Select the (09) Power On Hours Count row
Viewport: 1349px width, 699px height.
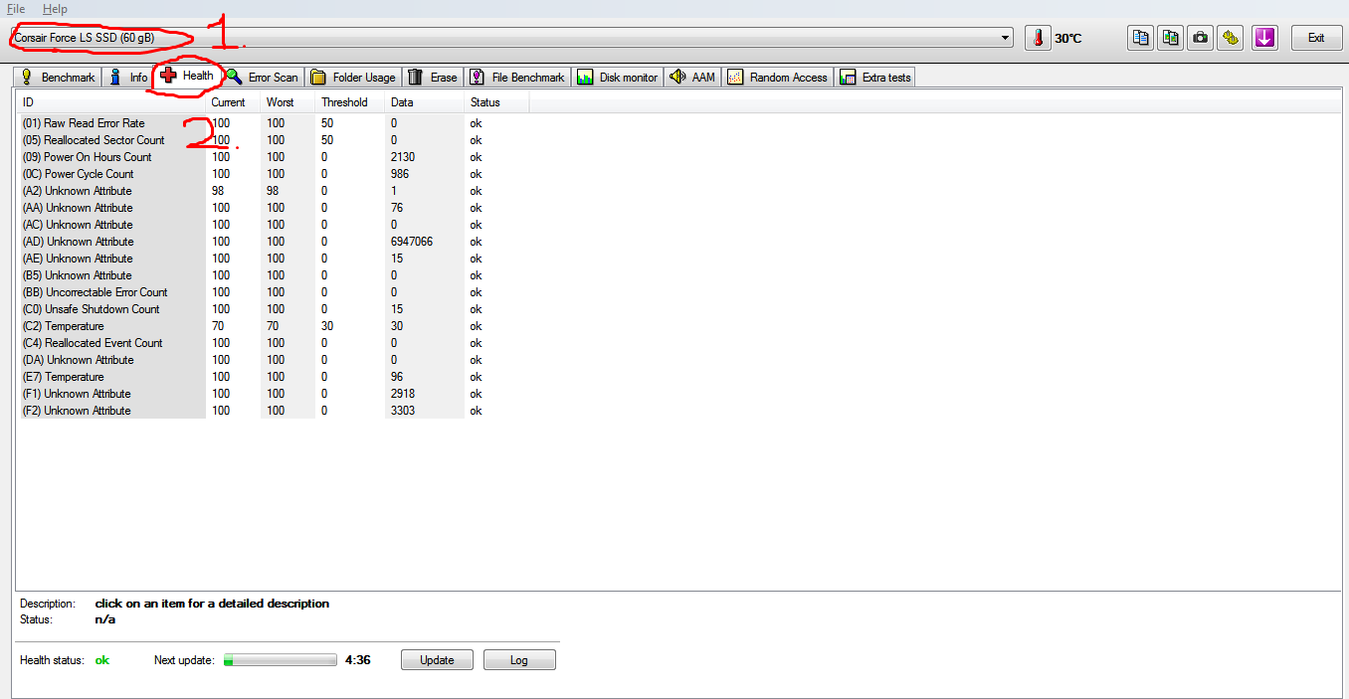pos(274,157)
